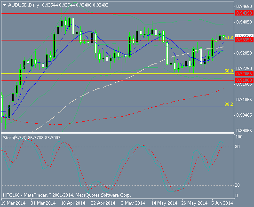Viewport: 254px width, 207px height.
Task: Select the red 0.91800 price level label
Action: [x=244, y=80]
